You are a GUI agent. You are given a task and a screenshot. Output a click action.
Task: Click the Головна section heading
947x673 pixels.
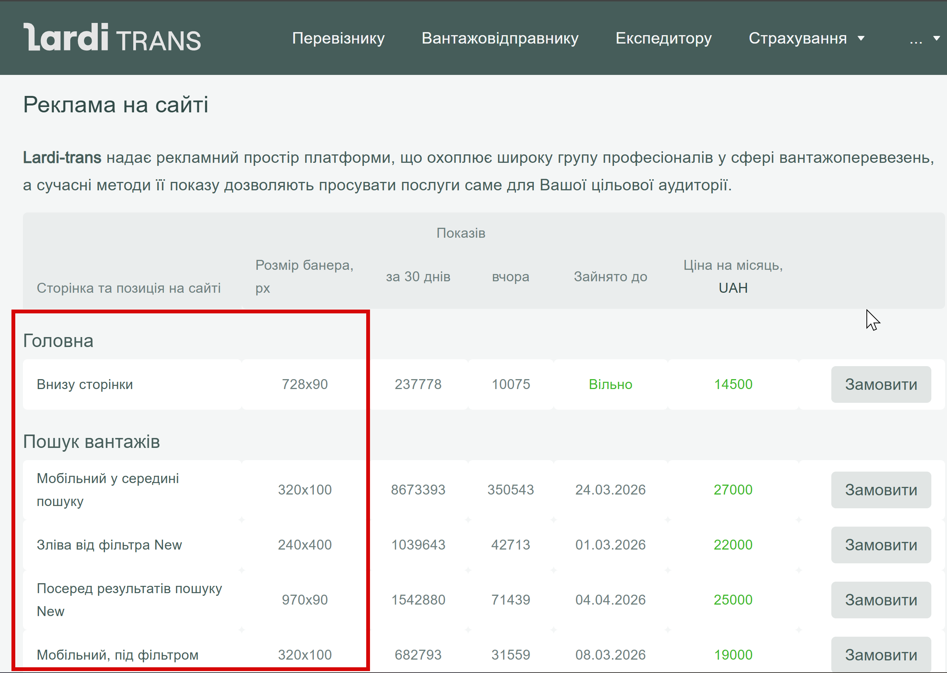coord(58,341)
